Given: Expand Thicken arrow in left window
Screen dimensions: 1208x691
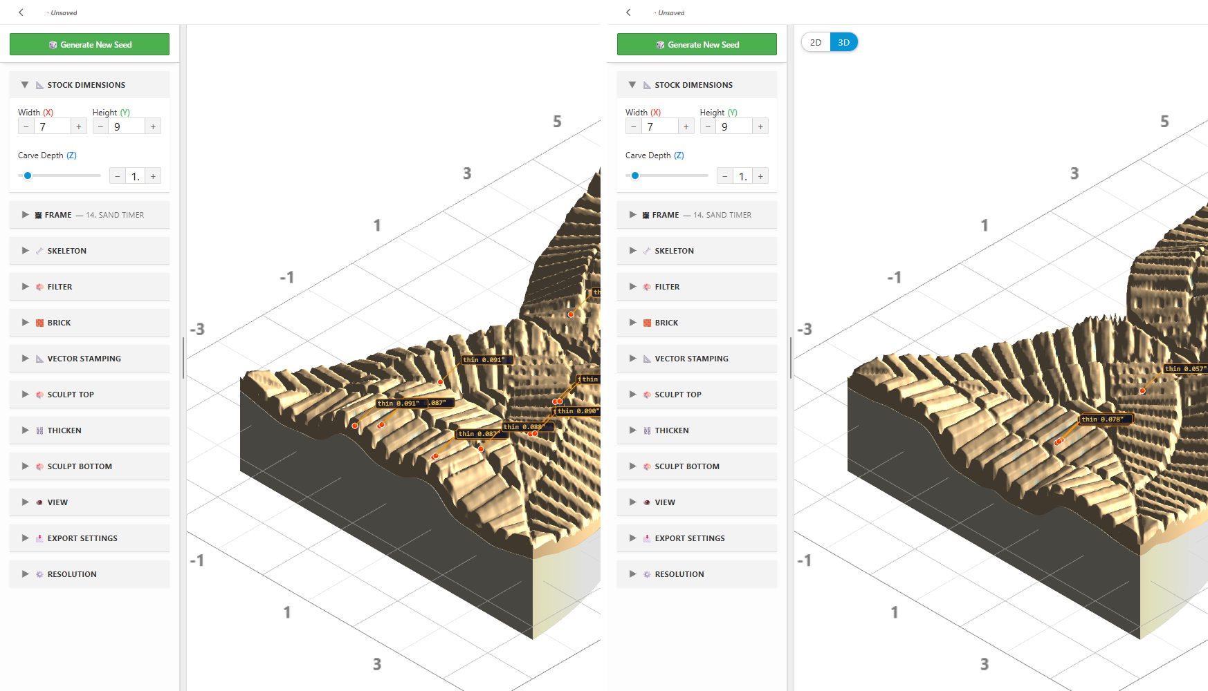Looking at the screenshot, I should pos(25,430).
